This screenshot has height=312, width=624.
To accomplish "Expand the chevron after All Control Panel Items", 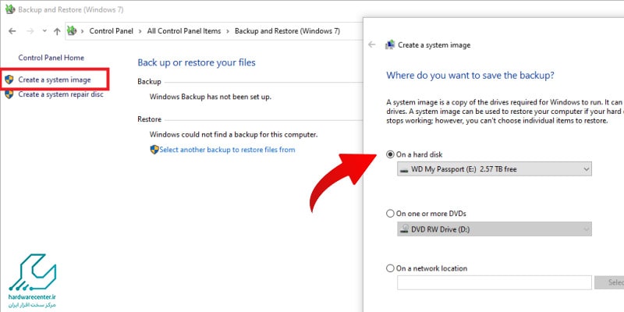I will click(x=229, y=31).
